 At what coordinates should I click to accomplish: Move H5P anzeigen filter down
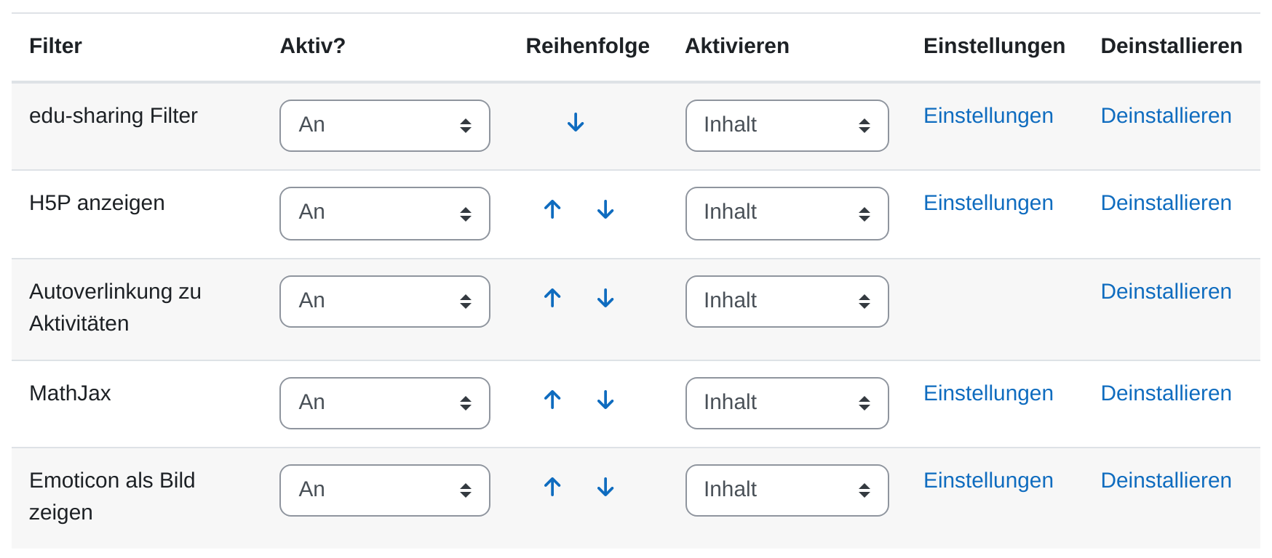point(605,210)
